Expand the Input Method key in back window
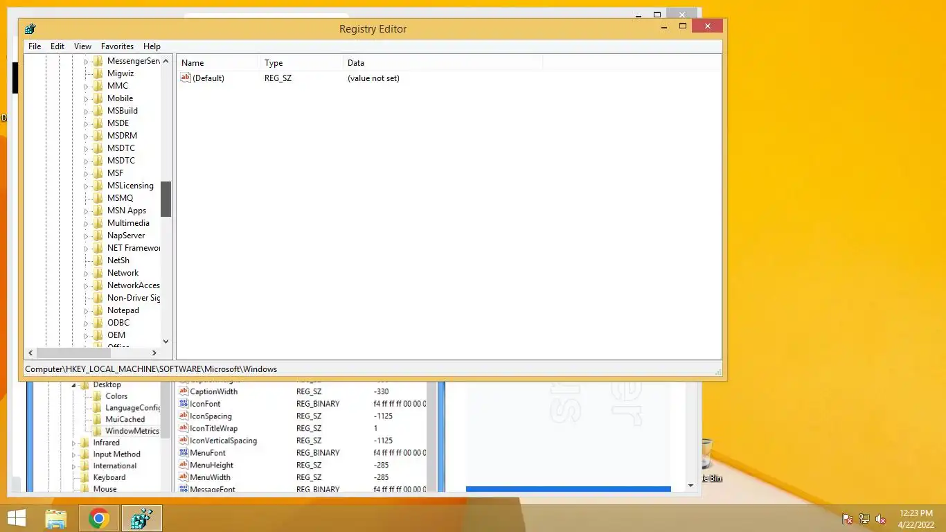Screen dimensions: 946x532 (x=74, y=455)
